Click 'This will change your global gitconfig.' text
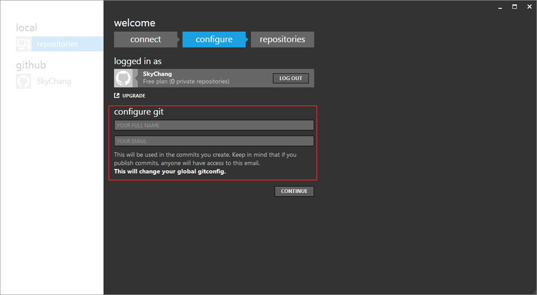The height and width of the screenshot is (295, 537). click(x=170, y=171)
